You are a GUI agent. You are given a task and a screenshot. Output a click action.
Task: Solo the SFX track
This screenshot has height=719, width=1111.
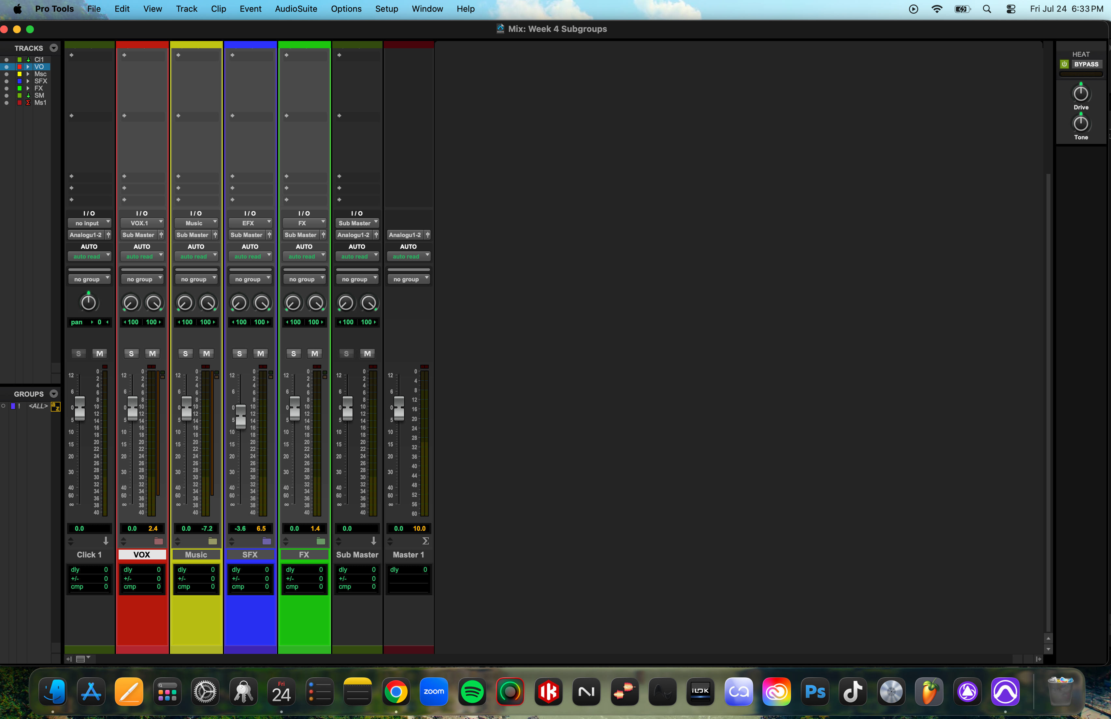coord(239,354)
